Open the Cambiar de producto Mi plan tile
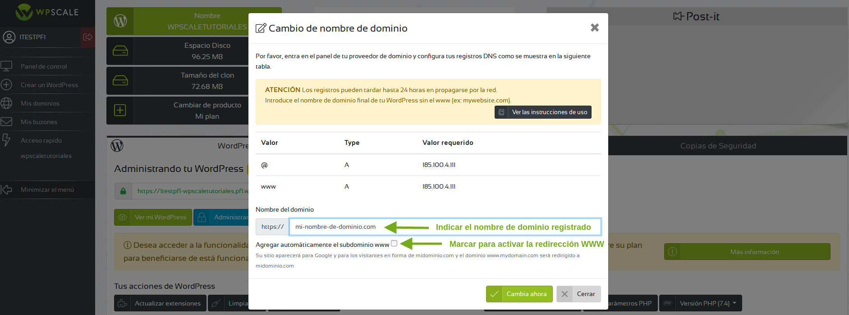This screenshot has height=315, width=849. point(178,110)
